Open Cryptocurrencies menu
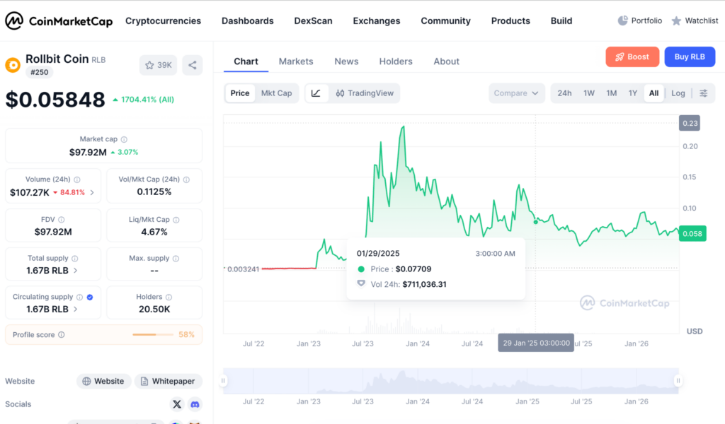 [x=164, y=20]
